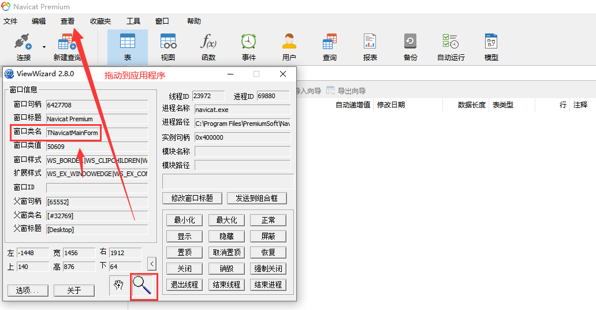Click the 屏蔽 button
This screenshot has height=310, width=596.
pos(268,236)
